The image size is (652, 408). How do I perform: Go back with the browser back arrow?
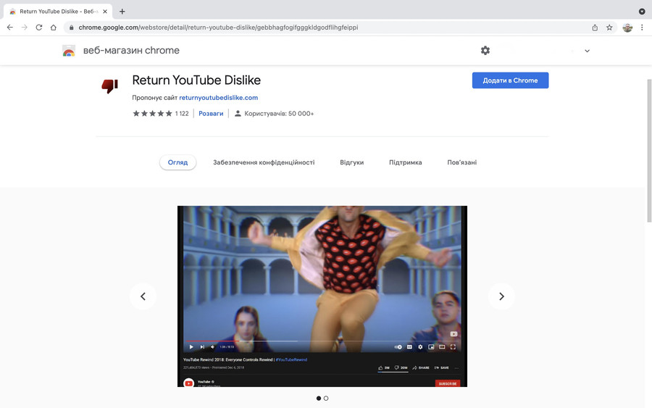coord(10,28)
